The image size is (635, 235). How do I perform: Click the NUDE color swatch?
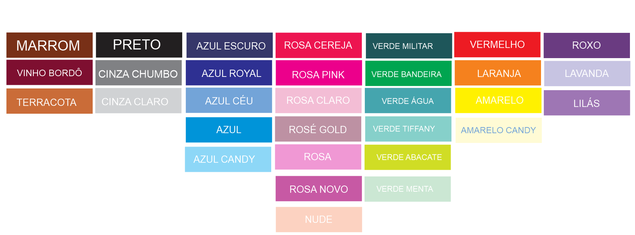(319, 219)
